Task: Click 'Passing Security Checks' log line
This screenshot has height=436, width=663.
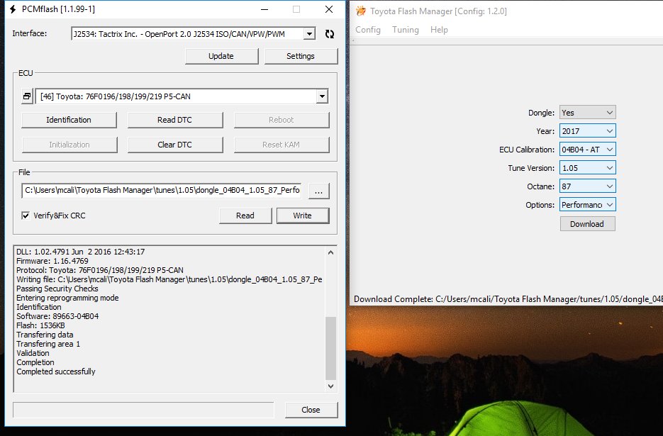Action: 57,289
